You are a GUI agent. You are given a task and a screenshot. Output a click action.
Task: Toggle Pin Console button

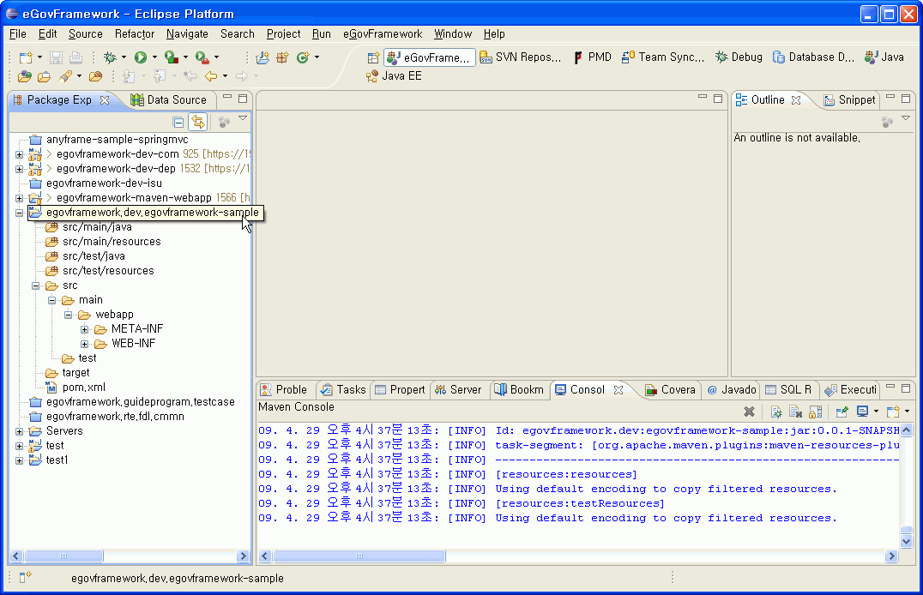pyautogui.click(x=842, y=412)
